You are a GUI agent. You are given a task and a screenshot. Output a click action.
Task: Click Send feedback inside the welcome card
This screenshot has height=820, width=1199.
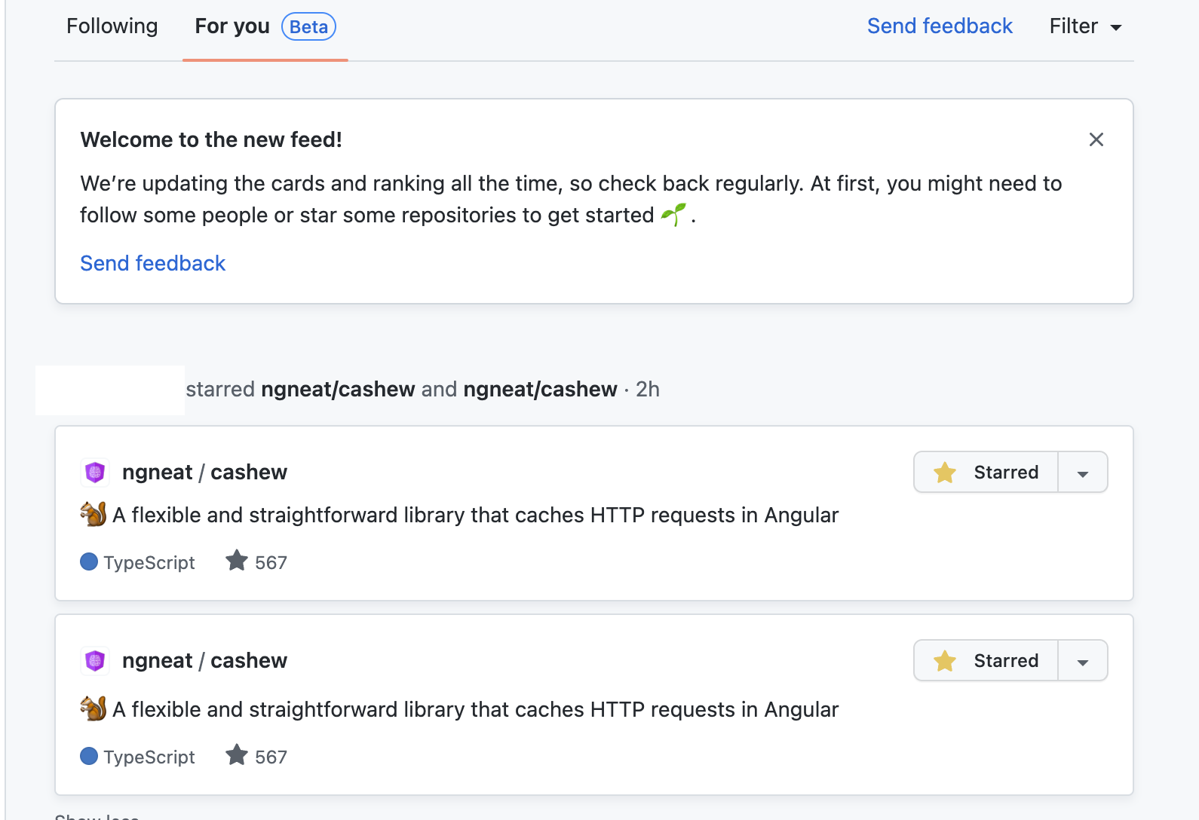tap(153, 263)
